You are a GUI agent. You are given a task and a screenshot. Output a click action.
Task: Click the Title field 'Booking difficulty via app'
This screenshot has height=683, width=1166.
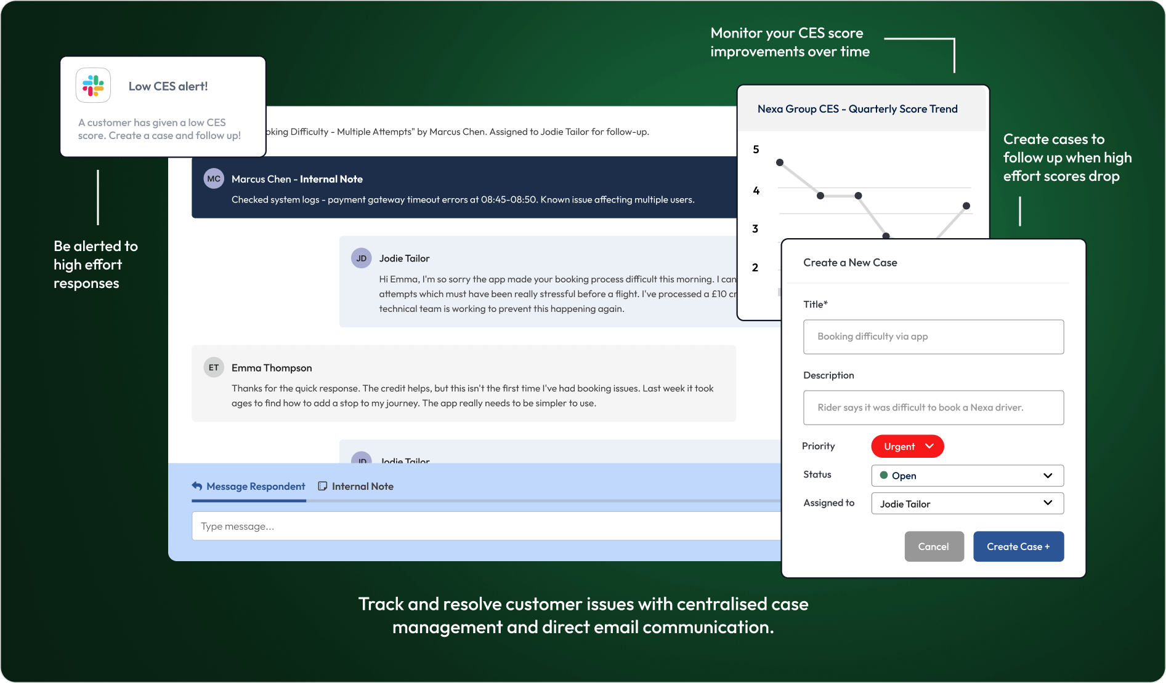(x=933, y=337)
